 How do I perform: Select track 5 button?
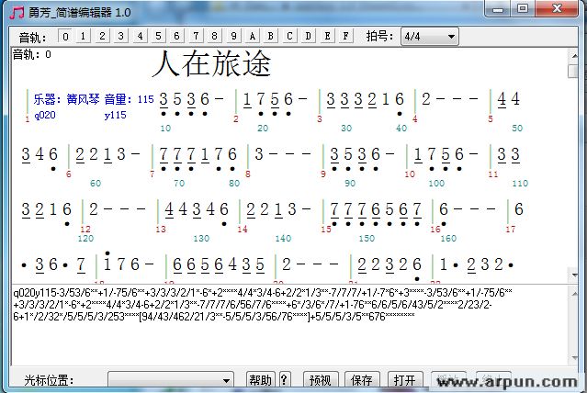[158, 37]
